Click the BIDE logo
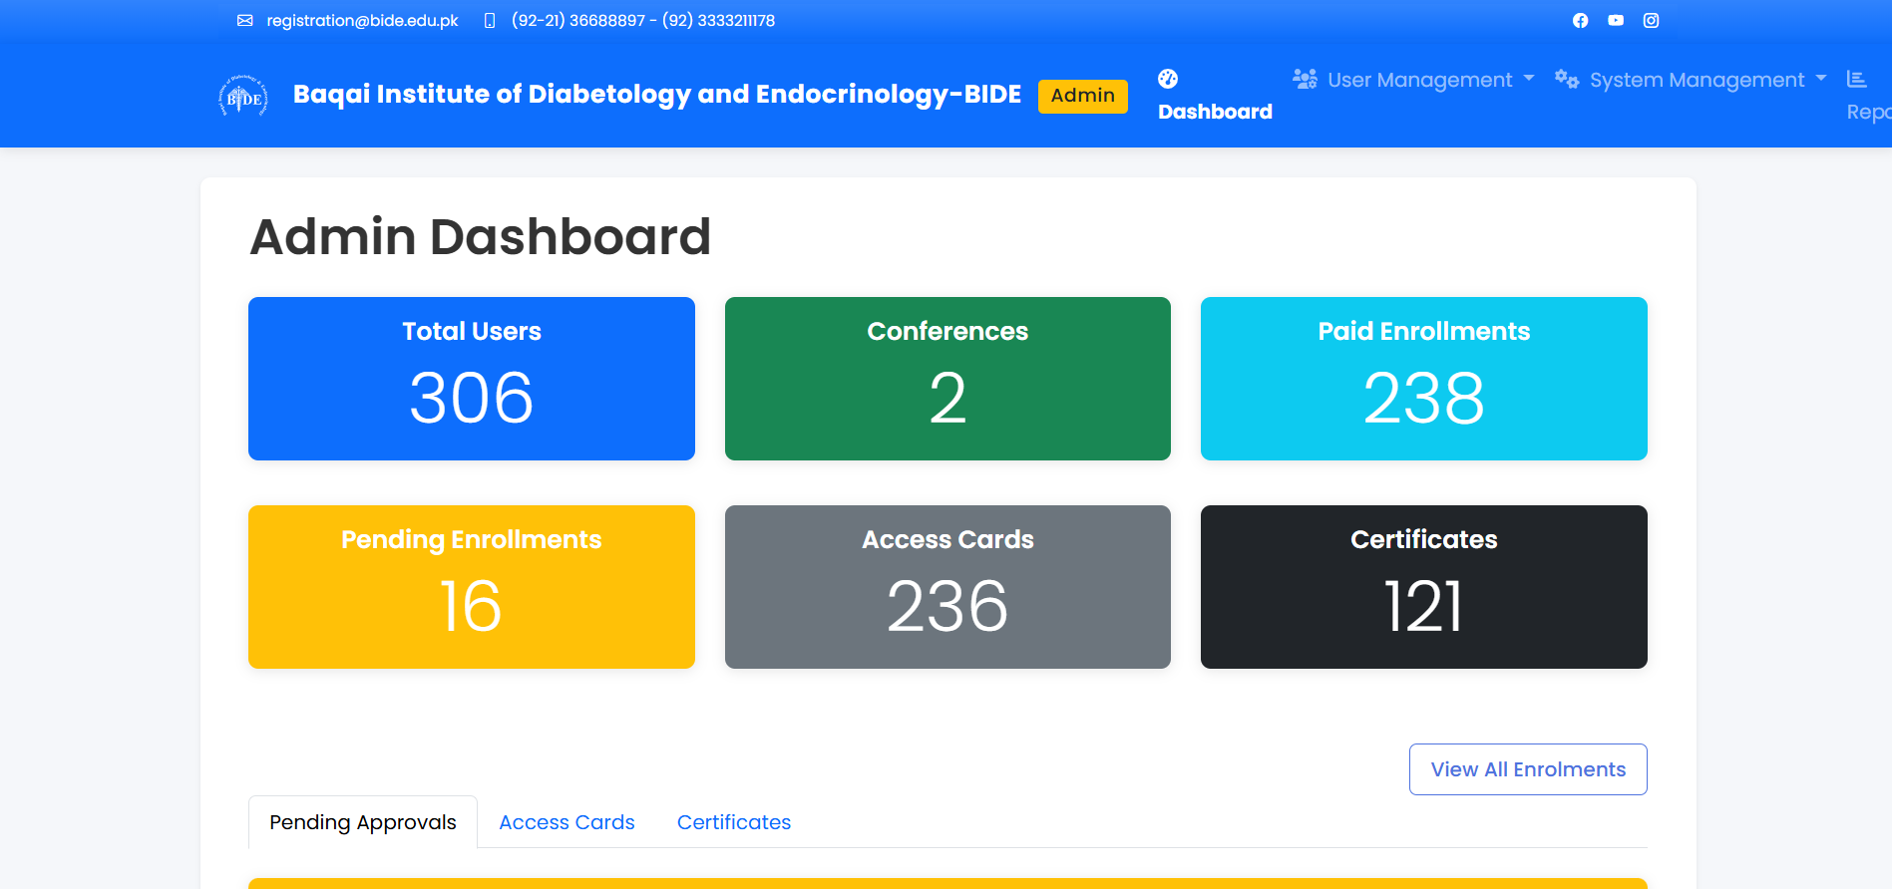1892x889 pixels. [x=243, y=96]
